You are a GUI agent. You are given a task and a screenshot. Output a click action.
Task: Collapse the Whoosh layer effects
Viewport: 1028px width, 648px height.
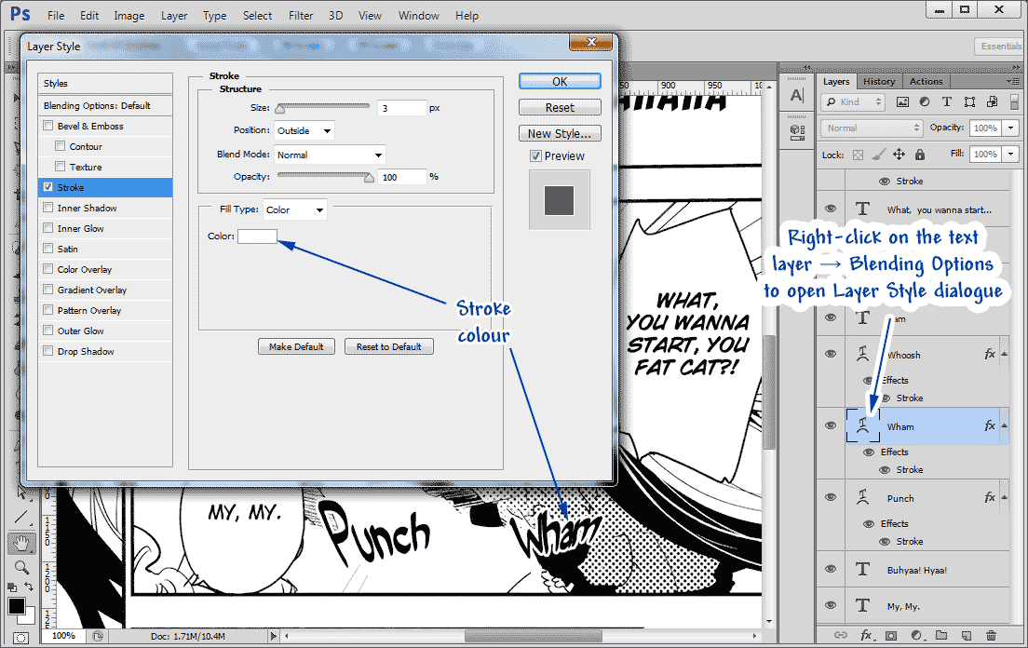click(1004, 355)
